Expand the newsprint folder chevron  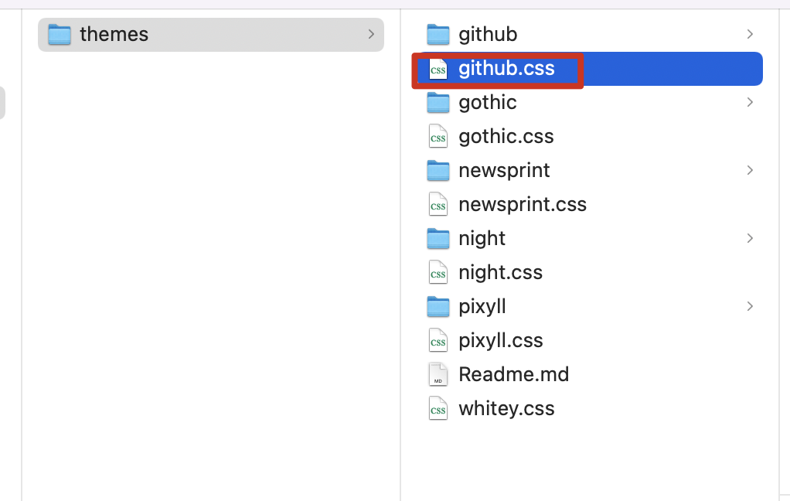click(750, 171)
